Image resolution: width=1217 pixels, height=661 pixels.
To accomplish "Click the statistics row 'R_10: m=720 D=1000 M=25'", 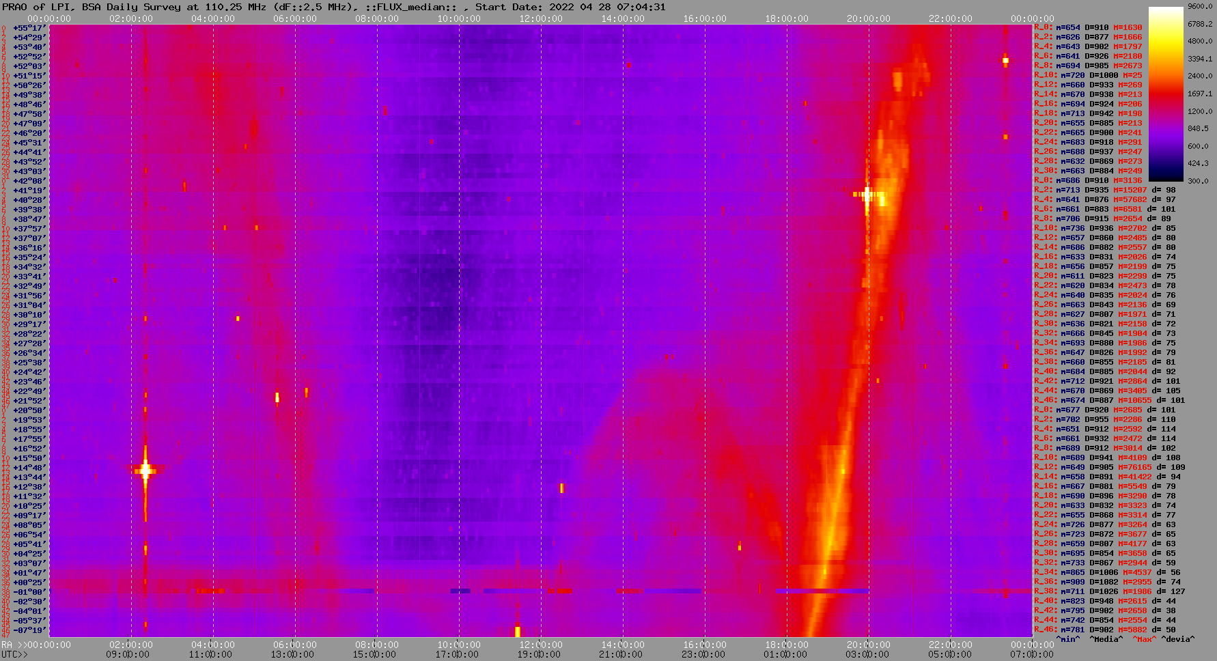I will tap(1088, 76).
